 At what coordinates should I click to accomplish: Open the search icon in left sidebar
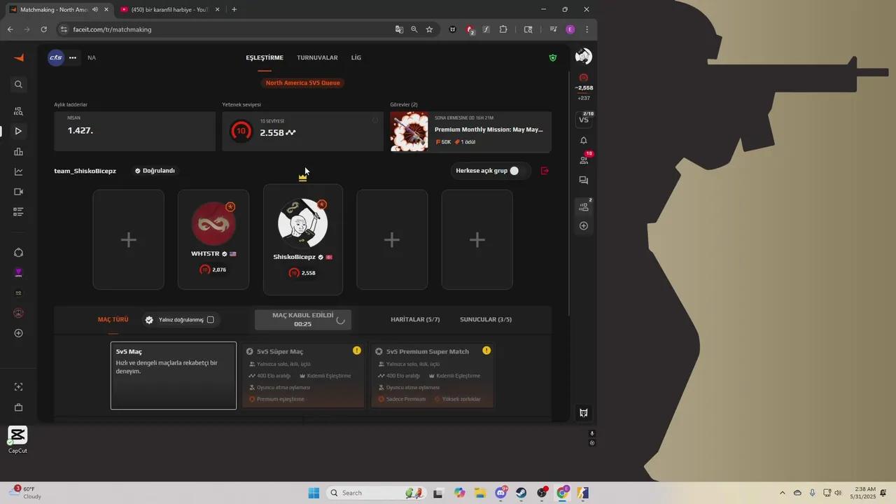tap(18, 84)
